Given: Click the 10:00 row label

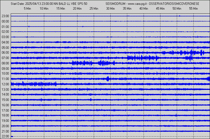Looking at the screenshot, I should (x=5, y=74).
